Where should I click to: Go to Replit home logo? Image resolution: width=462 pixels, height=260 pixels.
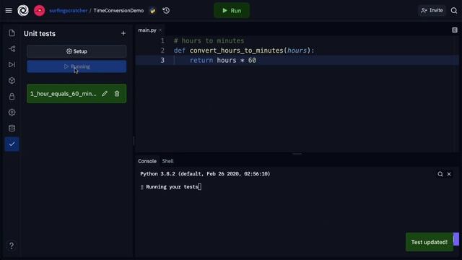pyautogui.click(x=23, y=11)
